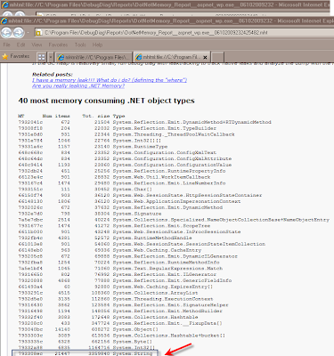Screen dimensions: 334x356
Task: Select System.Reflection.Emit.GenericFieldInfo text
Action: pyautogui.click(x=172, y=280)
